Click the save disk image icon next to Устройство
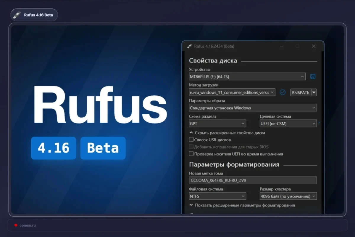The width and height of the screenshot is (355, 237). 313,77
